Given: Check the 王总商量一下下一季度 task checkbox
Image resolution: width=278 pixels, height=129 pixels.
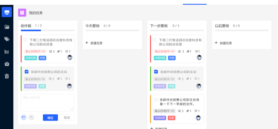Looking at the screenshot, I should [x=156, y=100].
